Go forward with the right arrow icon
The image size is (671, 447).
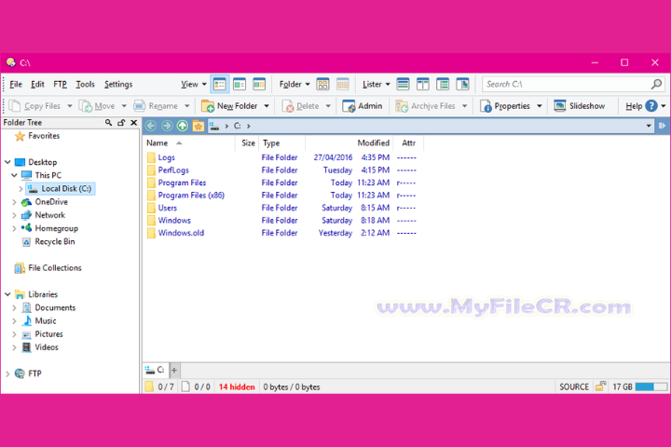pyautogui.click(x=167, y=126)
